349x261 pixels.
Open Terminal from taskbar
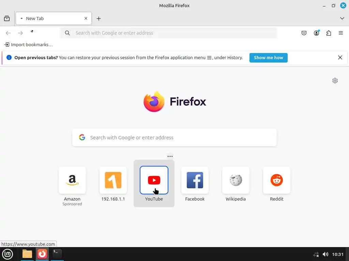(x=57, y=254)
